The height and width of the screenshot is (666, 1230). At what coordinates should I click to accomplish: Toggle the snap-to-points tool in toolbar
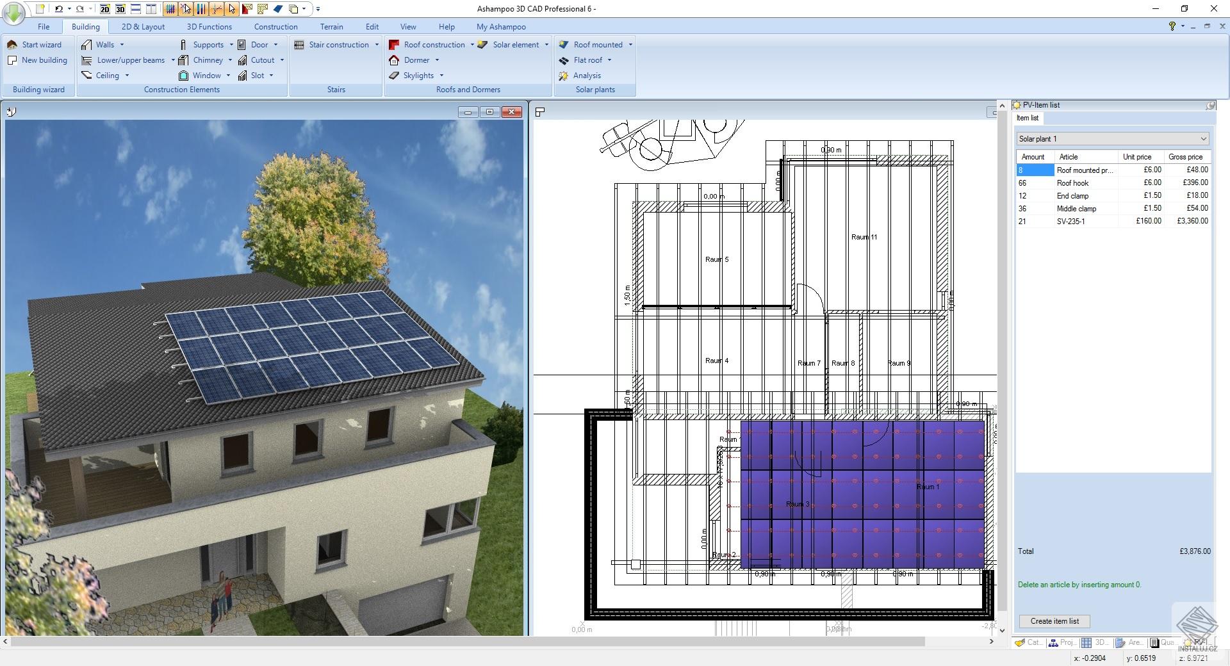pos(217,9)
